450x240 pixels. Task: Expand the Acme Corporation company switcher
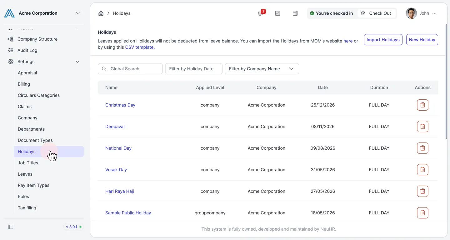(78, 13)
